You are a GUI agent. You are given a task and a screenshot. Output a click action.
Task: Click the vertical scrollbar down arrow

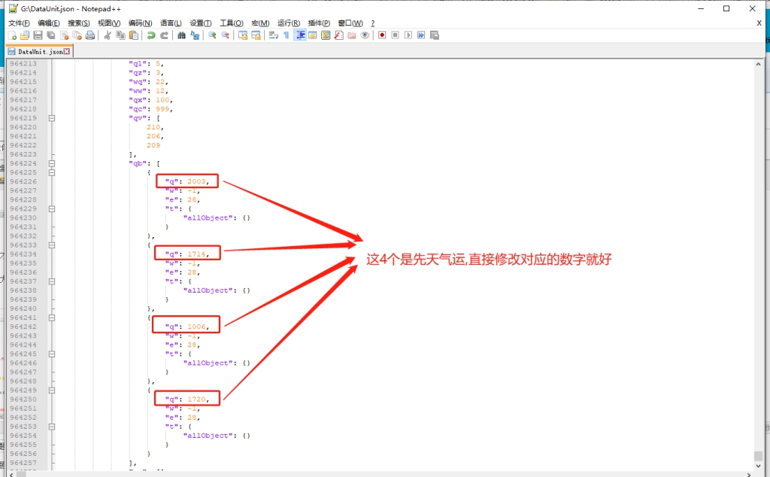(x=758, y=466)
